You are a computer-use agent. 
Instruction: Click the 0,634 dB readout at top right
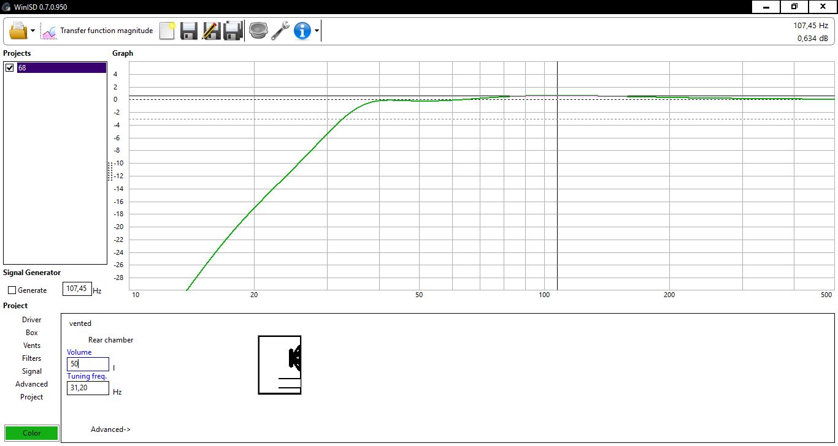pyautogui.click(x=812, y=39)
